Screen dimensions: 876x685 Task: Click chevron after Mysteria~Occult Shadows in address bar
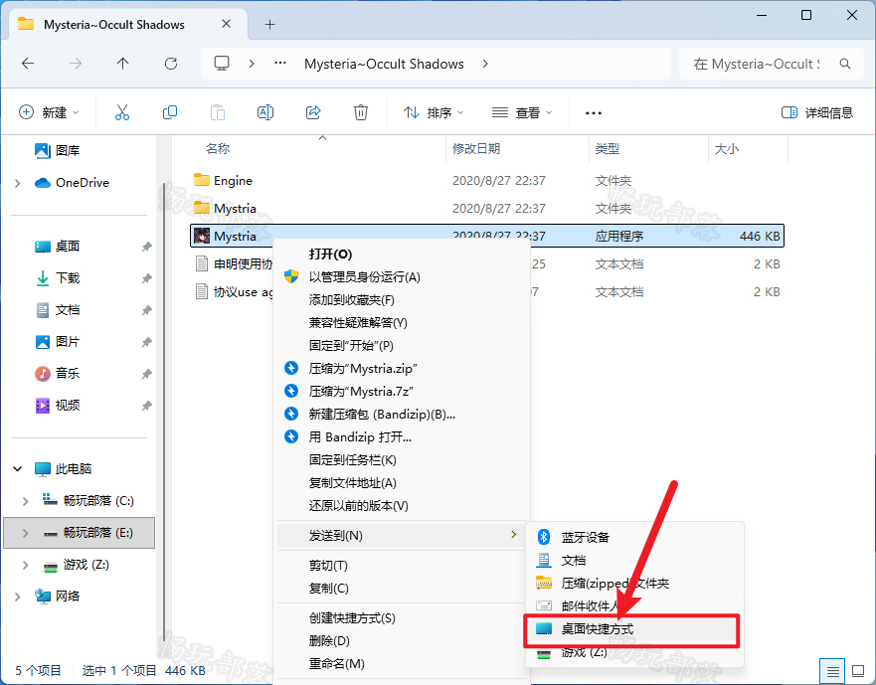pyautogui.click(x=485, y=64)
